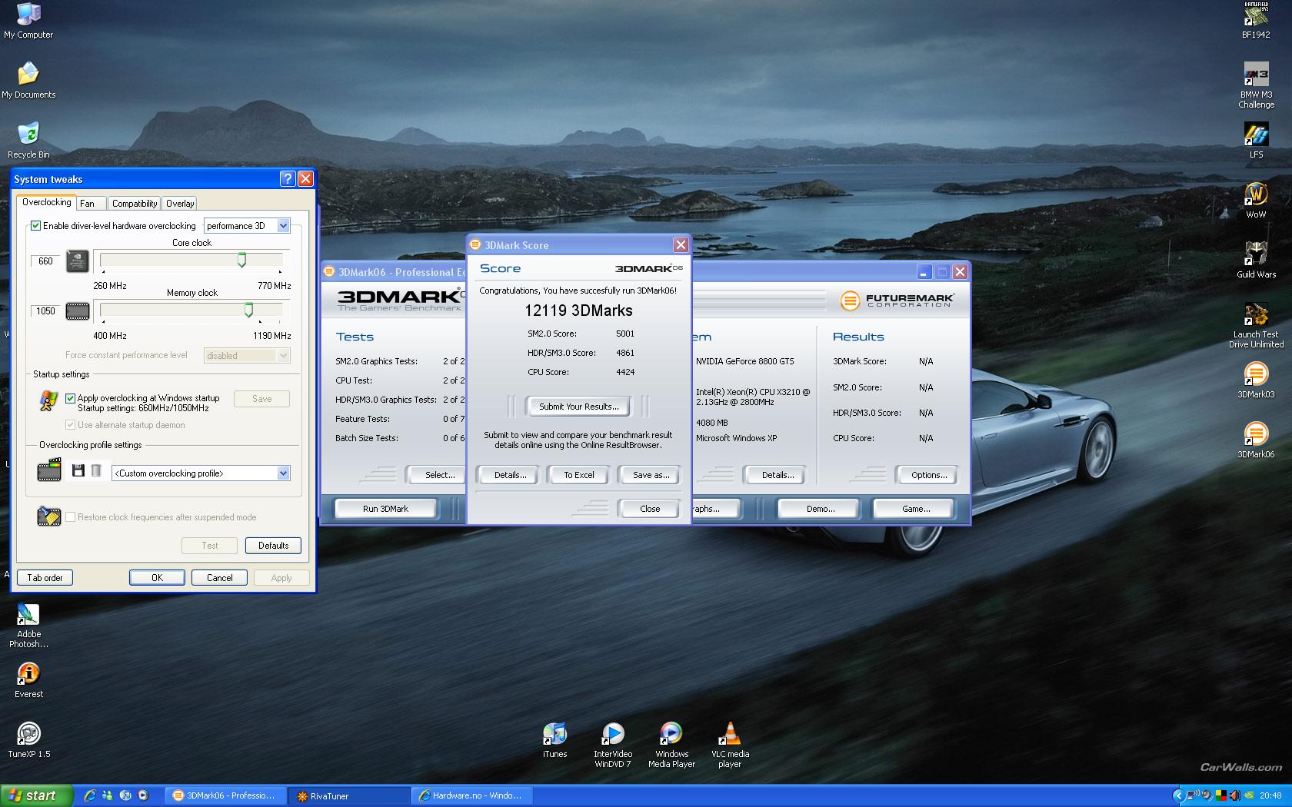Switch to Hardware.no taskbar window
1292x807 pixels.
(x=472, y=795)
